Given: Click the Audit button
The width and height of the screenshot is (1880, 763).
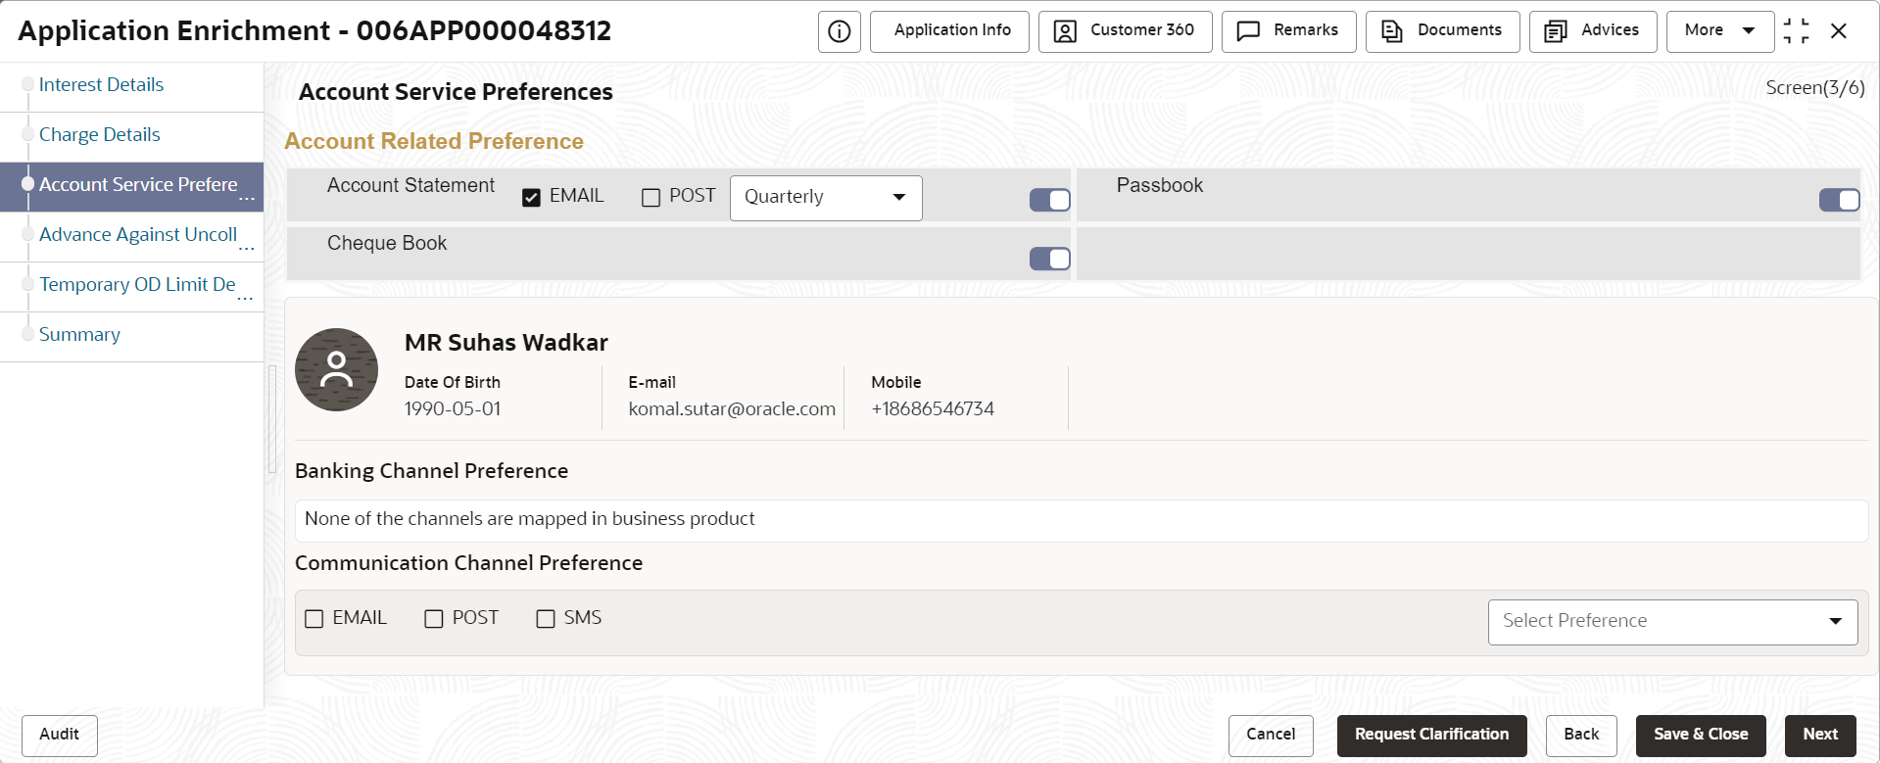Looking at the screenshot, I should coord(60,736).
